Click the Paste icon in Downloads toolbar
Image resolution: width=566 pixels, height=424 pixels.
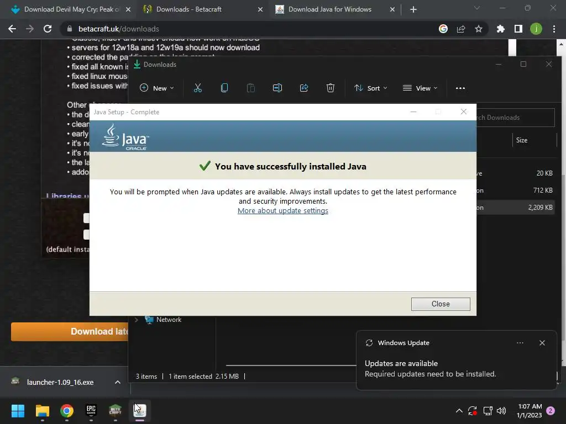pos(250,88)
